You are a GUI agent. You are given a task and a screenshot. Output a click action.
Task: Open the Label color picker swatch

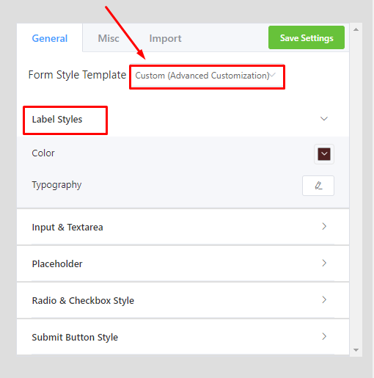tap(324, 154)
